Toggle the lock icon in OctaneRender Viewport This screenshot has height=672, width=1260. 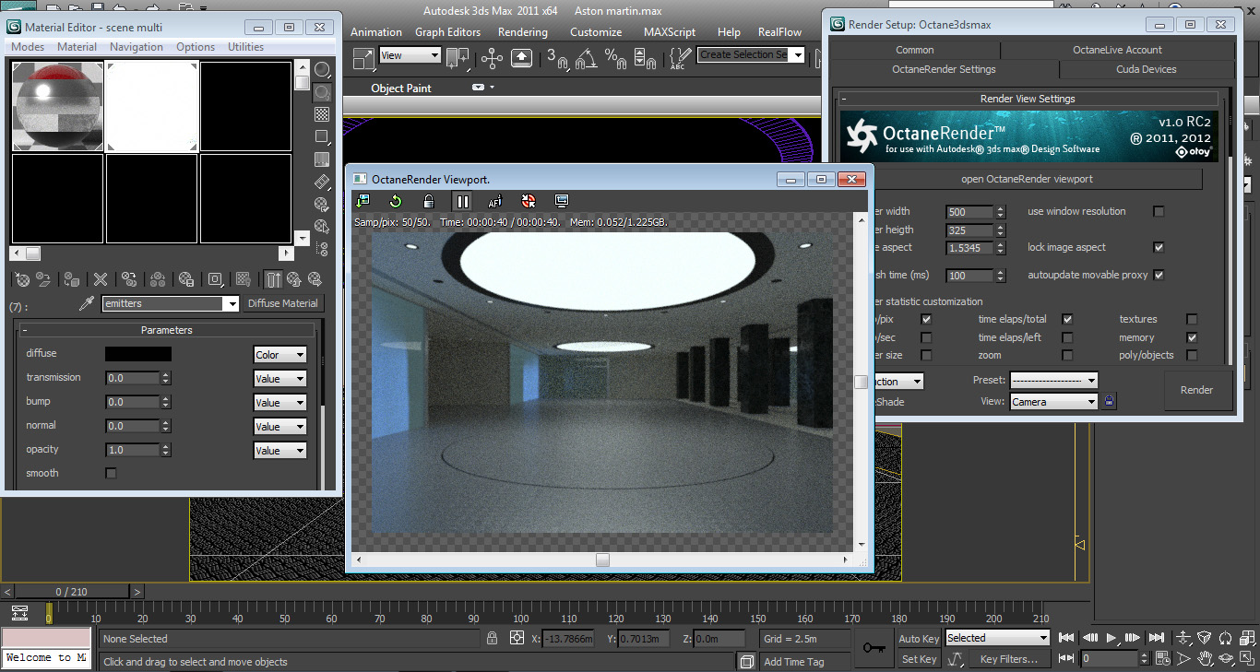428,201
